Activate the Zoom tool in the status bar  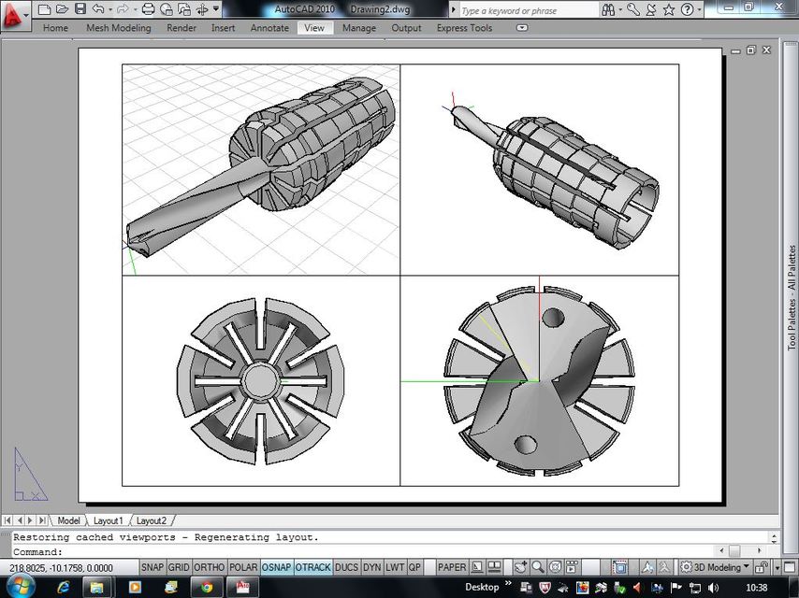538,567
